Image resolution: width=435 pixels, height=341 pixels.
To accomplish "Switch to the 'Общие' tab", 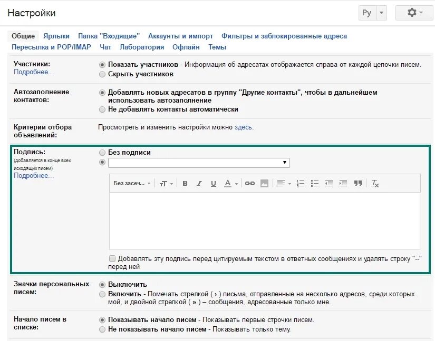I will tap(23, 36).
